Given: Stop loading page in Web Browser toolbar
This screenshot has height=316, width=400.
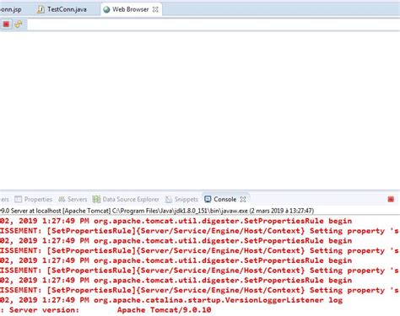Looking at the screenshot, I should (6, 24).
